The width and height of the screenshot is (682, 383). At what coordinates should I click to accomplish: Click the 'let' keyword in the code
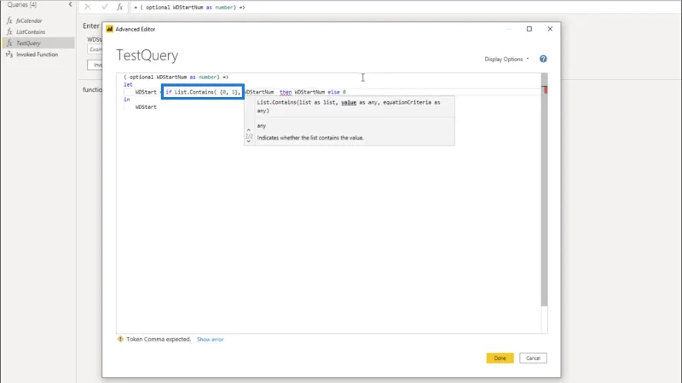(x=128, y=84)
